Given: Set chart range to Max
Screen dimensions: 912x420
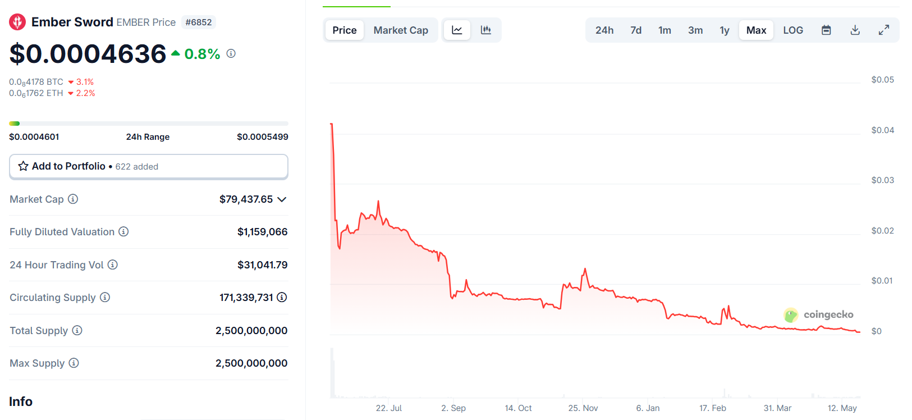Looking at the screenshot, I should click(x=756, y=30).
